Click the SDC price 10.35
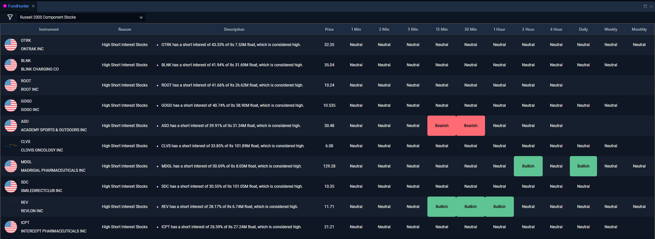Image resolution: width=655 pixels, height=239 pixels. [329, 186]
